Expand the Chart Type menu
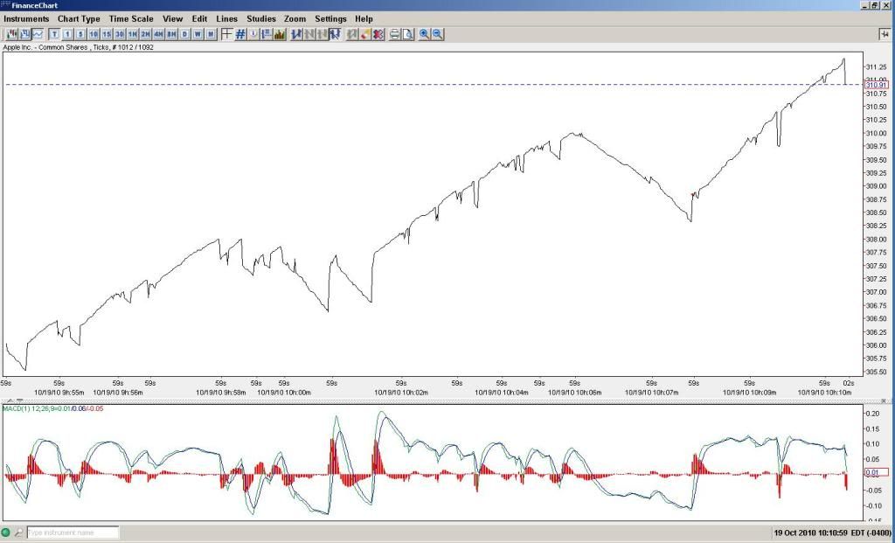895x543 pixels. point(79,18)
